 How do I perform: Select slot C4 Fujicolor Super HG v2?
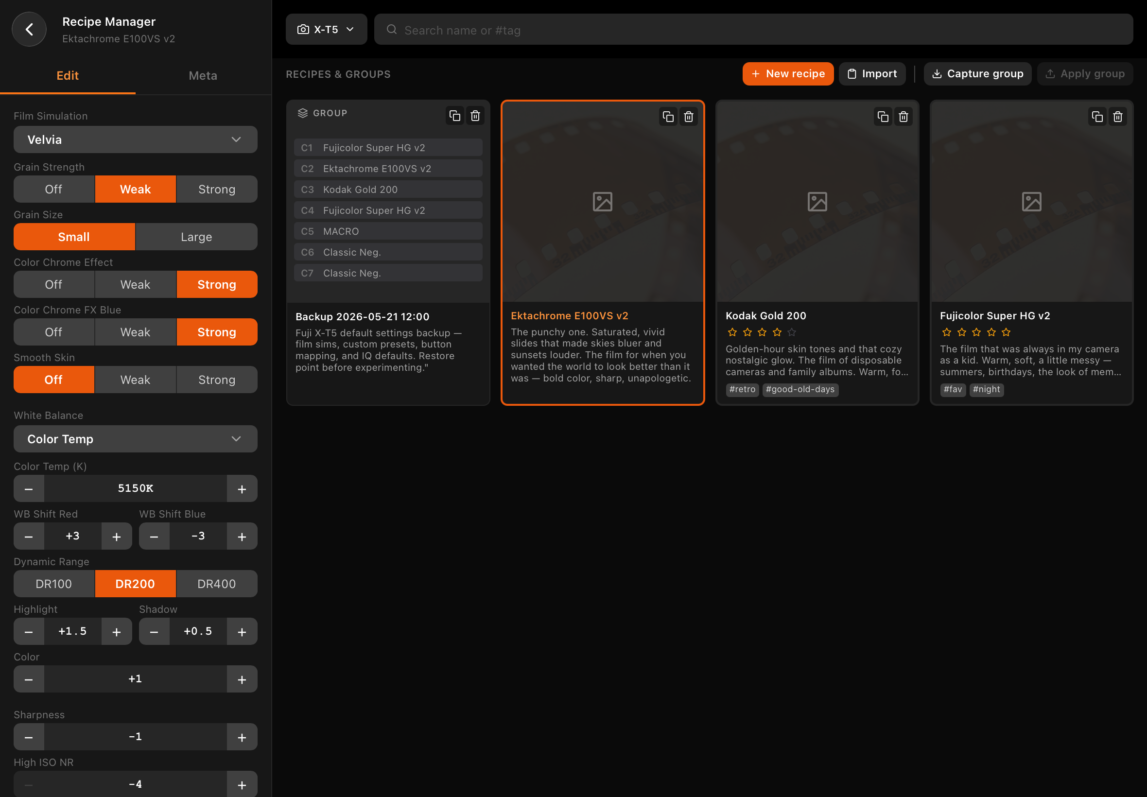pyautogui.click(x=388, y=211)
